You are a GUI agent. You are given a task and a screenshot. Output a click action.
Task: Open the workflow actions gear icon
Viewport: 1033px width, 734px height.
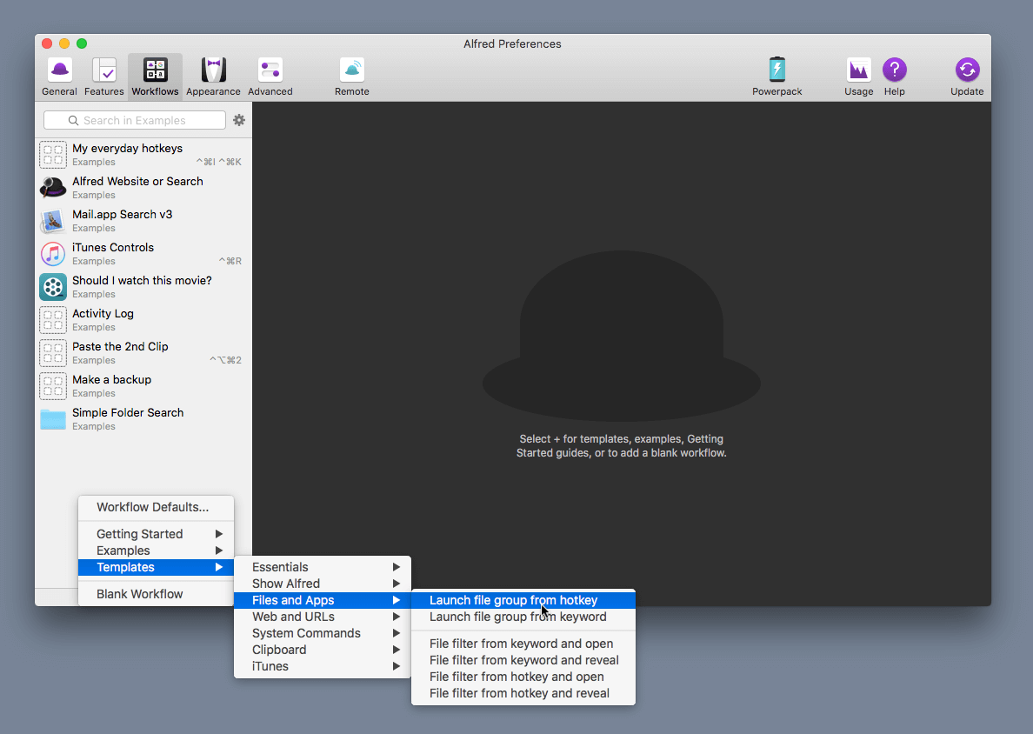pyautogui.click(x=238, y=120)
